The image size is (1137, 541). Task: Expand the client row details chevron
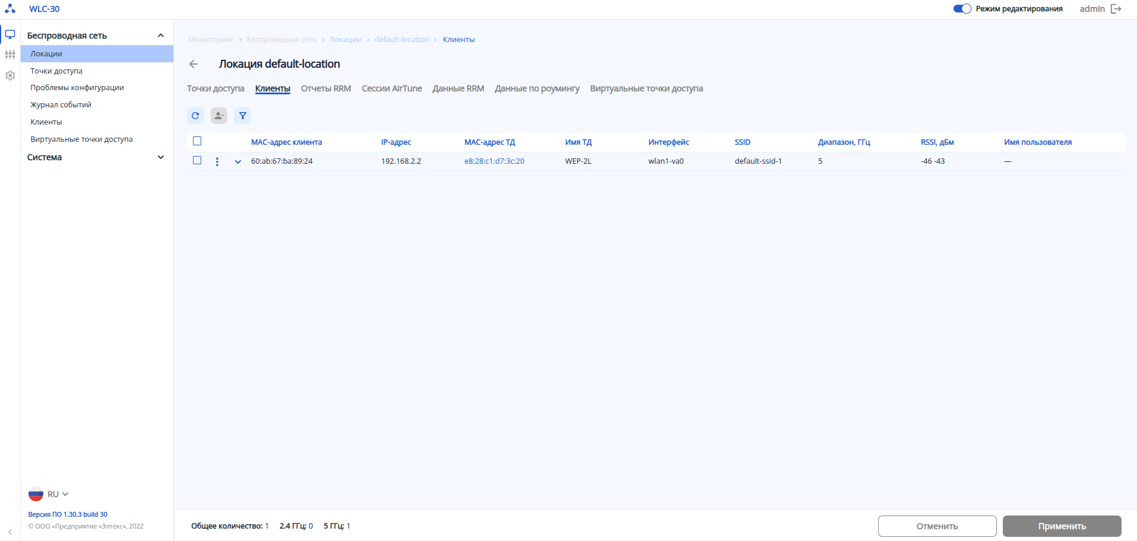(238, 161)
